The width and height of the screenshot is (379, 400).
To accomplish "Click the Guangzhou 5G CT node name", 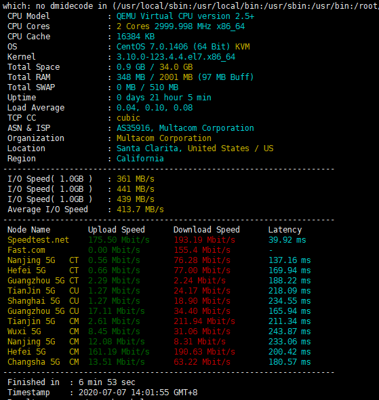I will (x=43, y=281).
